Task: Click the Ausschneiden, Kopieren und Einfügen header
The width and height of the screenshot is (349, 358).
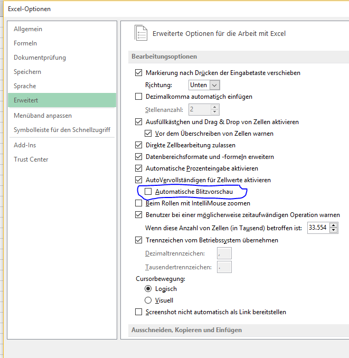Action: [187, 330]
